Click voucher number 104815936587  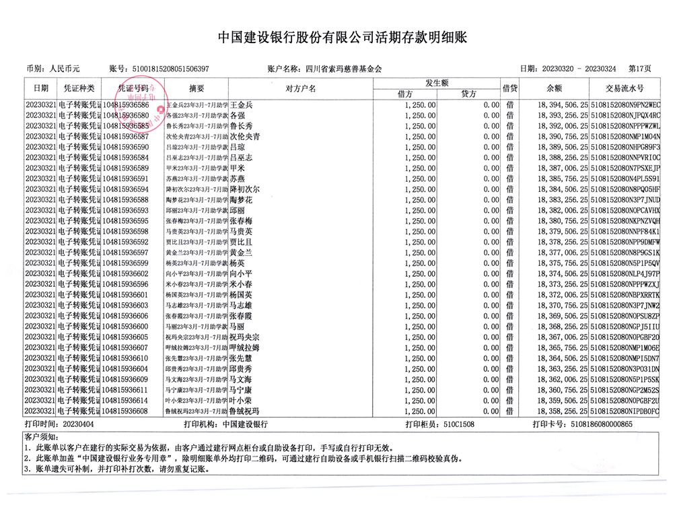(126, 137)
